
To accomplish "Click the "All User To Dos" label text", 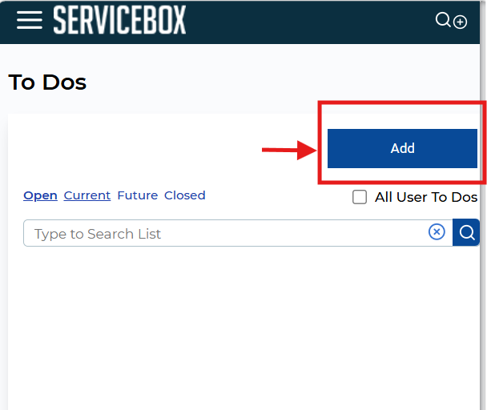I will click(425, 197).
